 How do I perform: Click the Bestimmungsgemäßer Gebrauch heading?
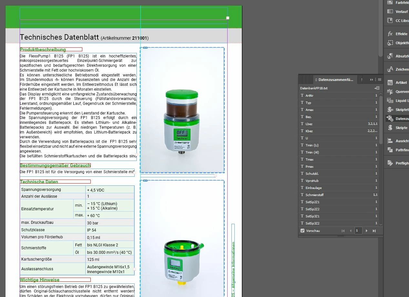coord(55,165)
